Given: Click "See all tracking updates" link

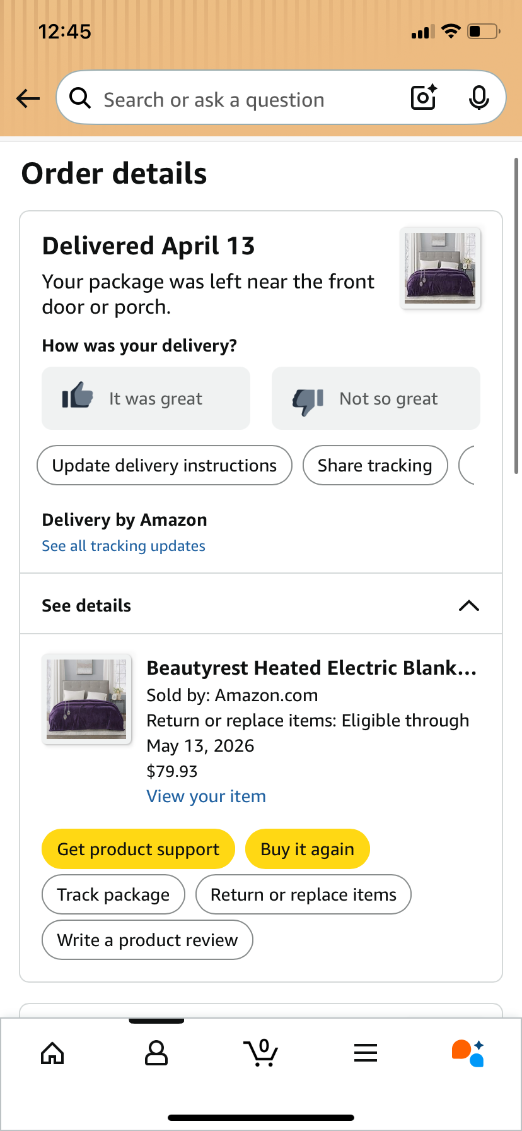Looking at the screenshot, I should pos(124,546).
